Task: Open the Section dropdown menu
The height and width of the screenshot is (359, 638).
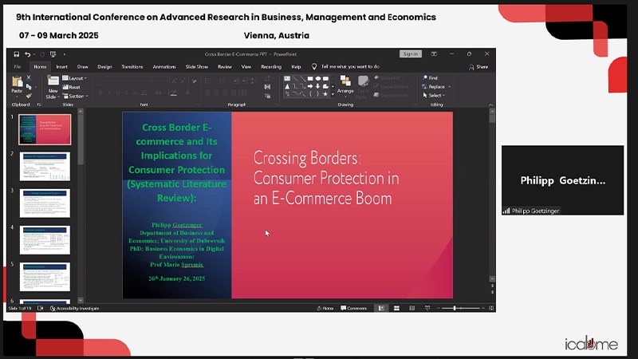Action: pyautogui.click(x=77, y=95)
